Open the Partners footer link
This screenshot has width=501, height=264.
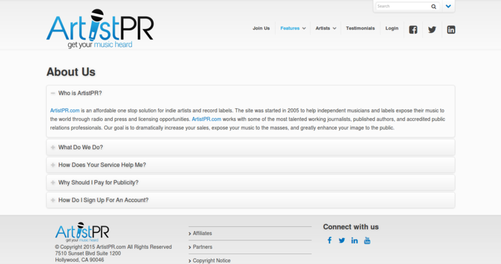(x=202, y=247)
